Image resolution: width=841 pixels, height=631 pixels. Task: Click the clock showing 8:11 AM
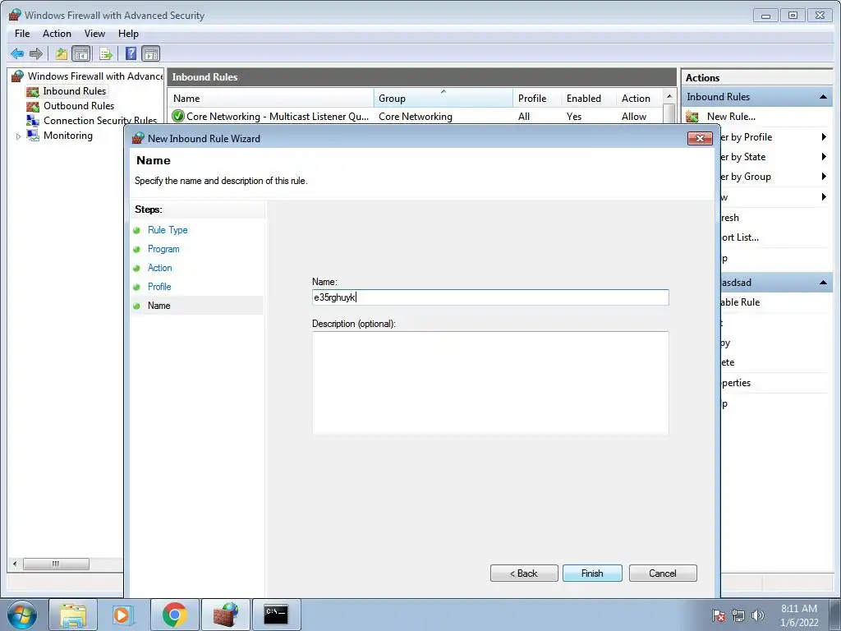[x=799, y=609]
